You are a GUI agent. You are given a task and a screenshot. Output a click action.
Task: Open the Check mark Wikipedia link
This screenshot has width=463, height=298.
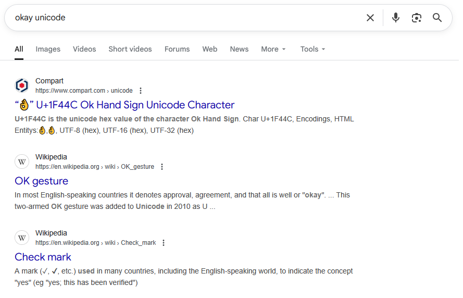point(43,257)
